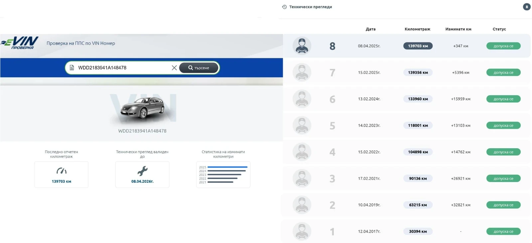
Task: Click the document icon in search box
Action: click(72, 68)
